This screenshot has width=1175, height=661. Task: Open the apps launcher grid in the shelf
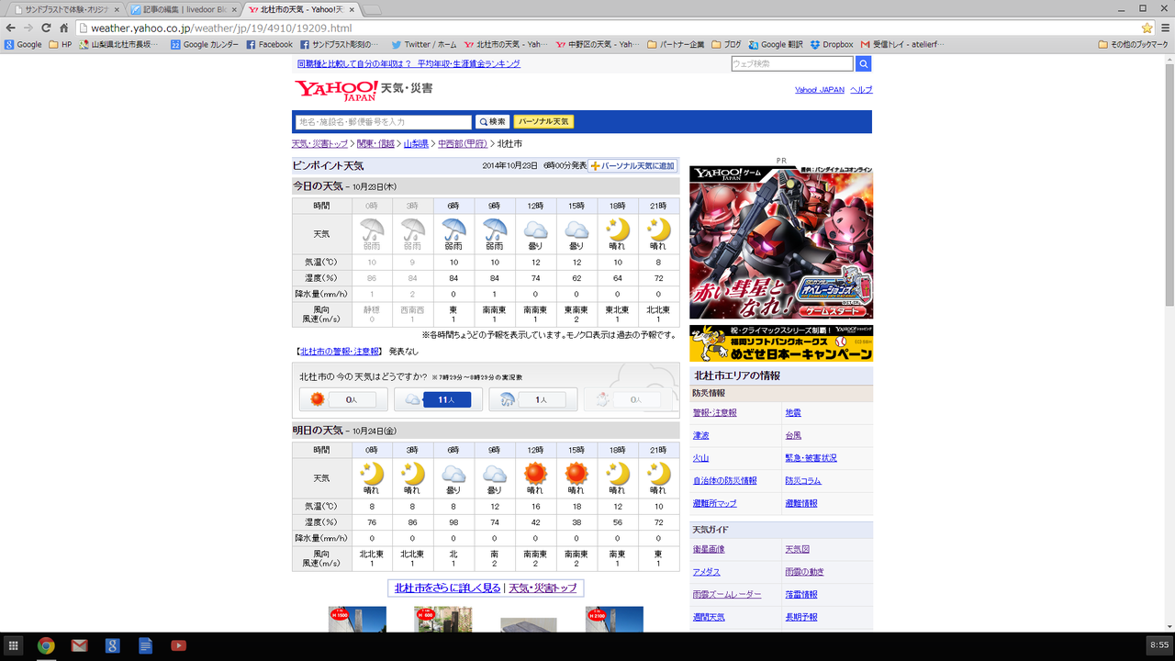13,645
